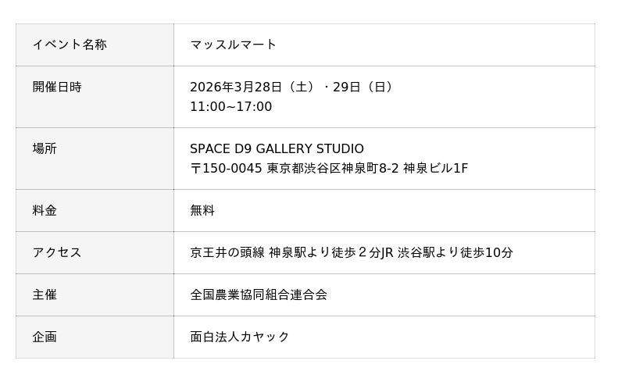Screen dimensions: 625x382
Task: Click the 料金 label cell
Action: tap(45, 210)
